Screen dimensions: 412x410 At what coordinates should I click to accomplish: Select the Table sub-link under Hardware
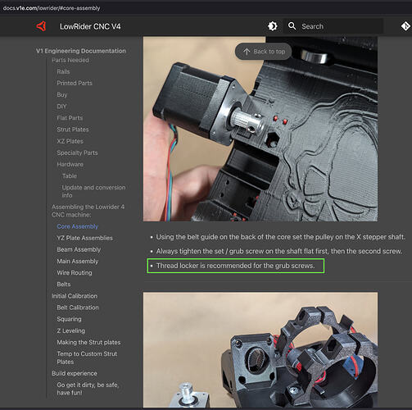tap(70, 176)
